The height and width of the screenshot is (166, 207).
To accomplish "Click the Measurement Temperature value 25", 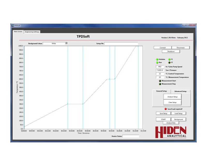I will point(160,77).
